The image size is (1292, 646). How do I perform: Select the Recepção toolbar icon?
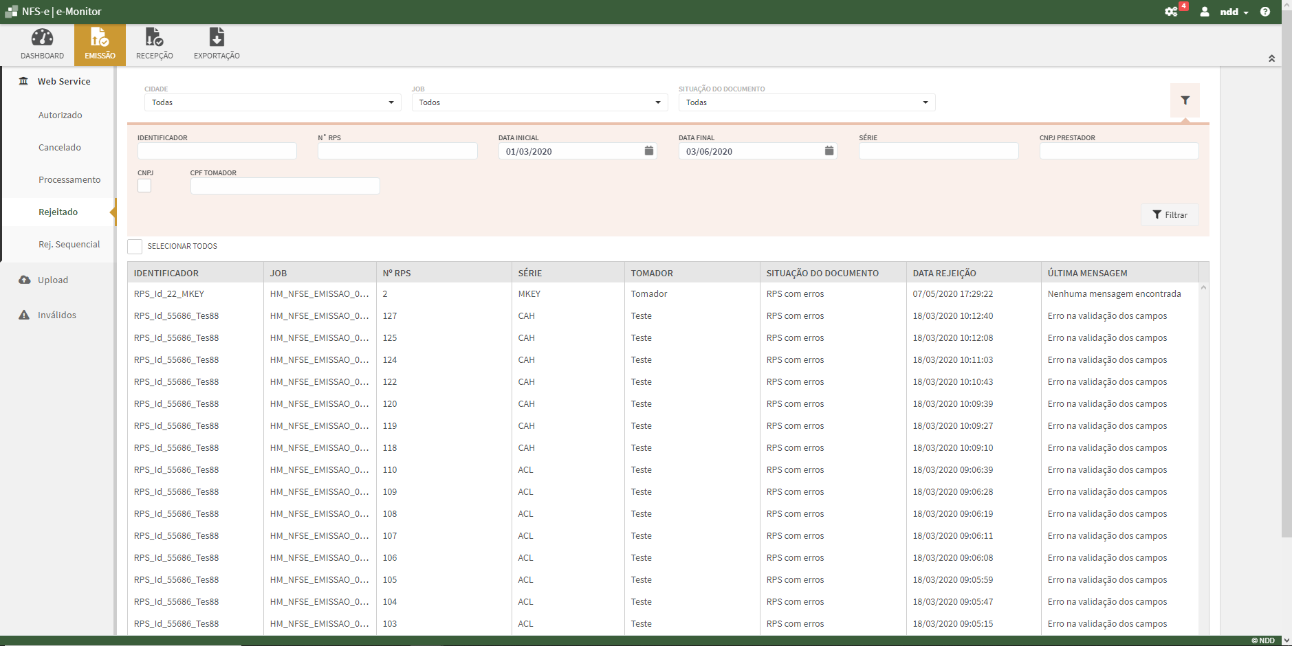(x=154, y=43)
